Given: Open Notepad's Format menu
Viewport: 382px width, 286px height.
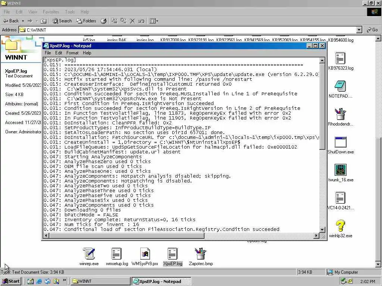Looking at the screenshot, I should [x=72, y=53].
